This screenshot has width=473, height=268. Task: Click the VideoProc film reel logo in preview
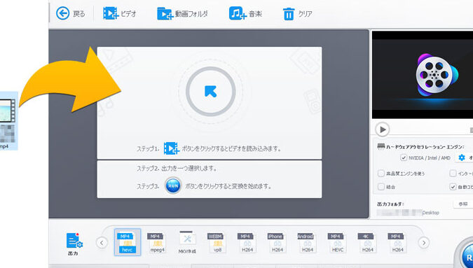tap(437, 74)
